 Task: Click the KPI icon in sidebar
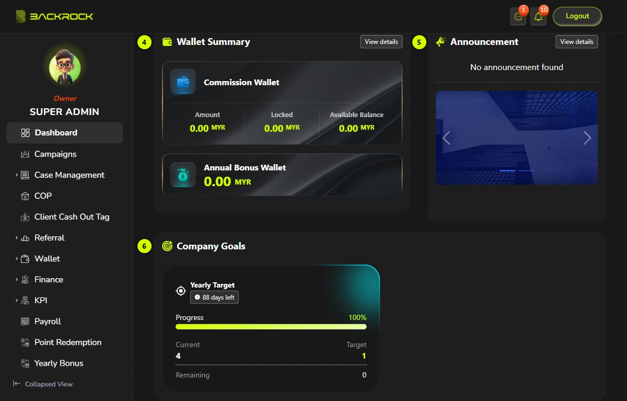pyautogui.click(x=25, y=301)
